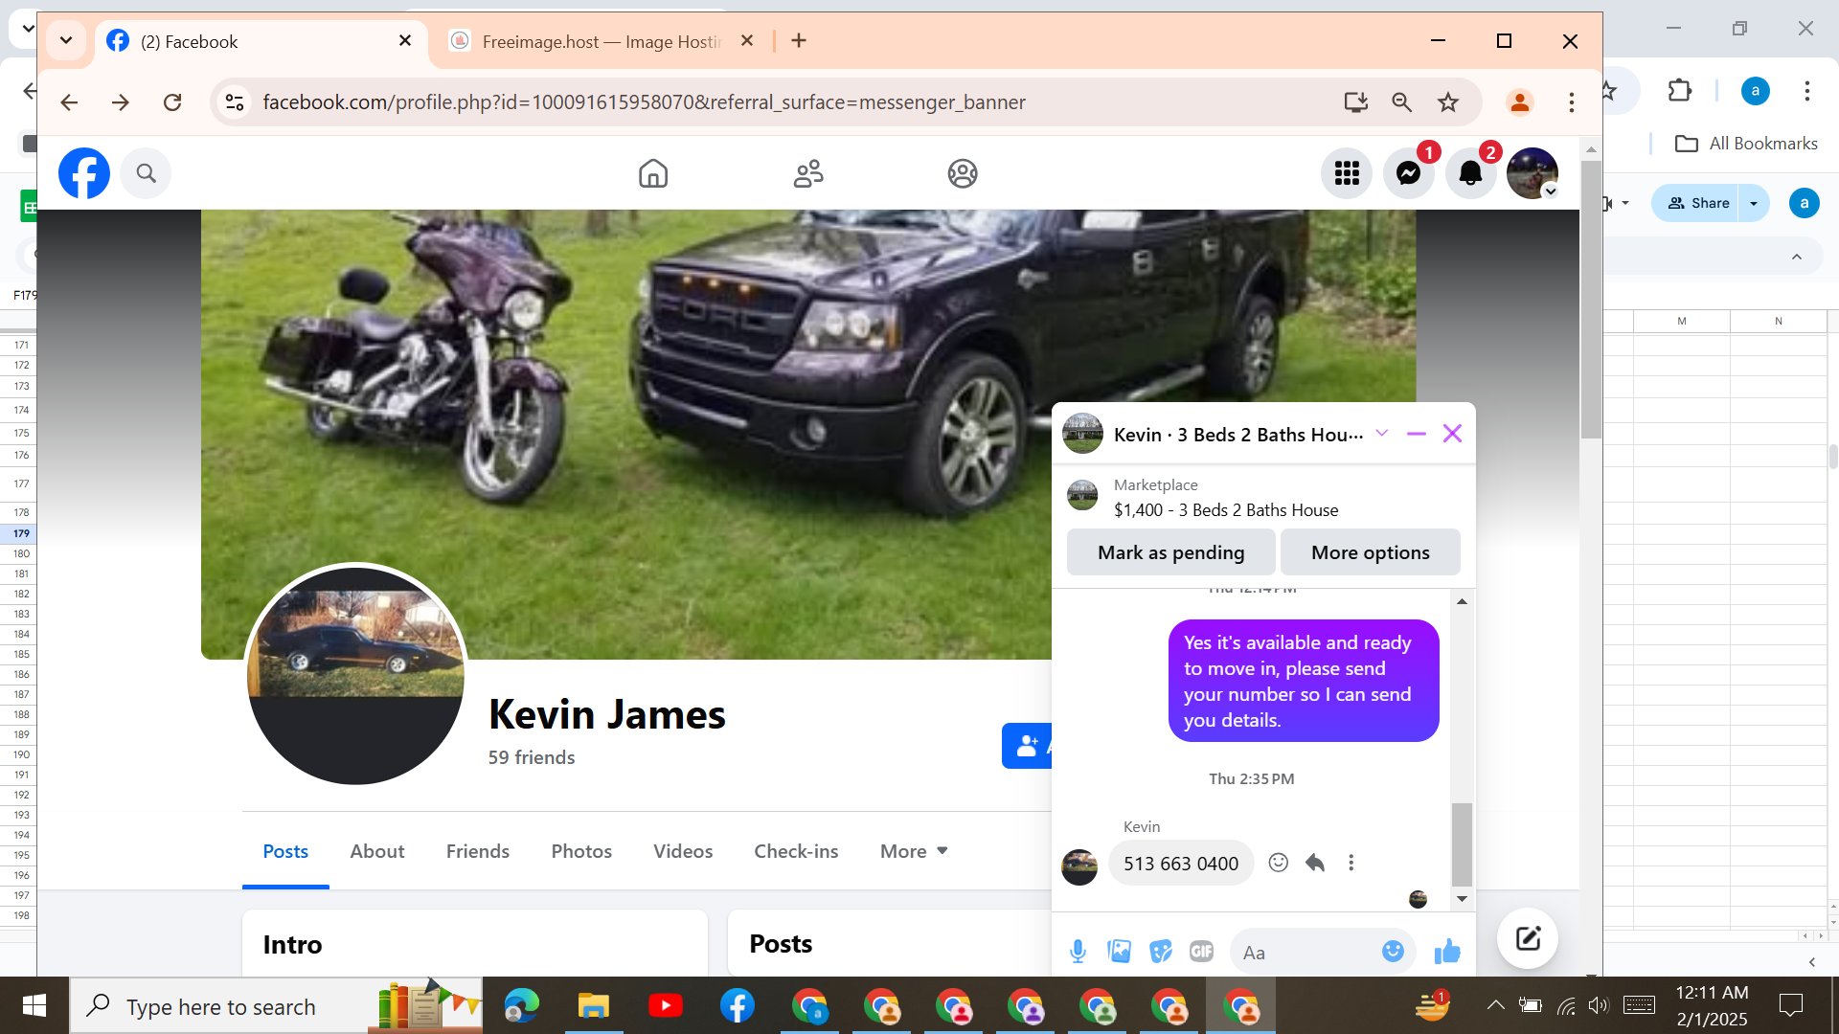The width and height of the screenshot is (1839, 1034).
Task: Bookmark this page with the star
Action: pos(1448,102)
